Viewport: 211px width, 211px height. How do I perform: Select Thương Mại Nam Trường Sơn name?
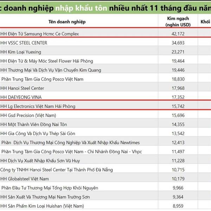coord(45,197)
